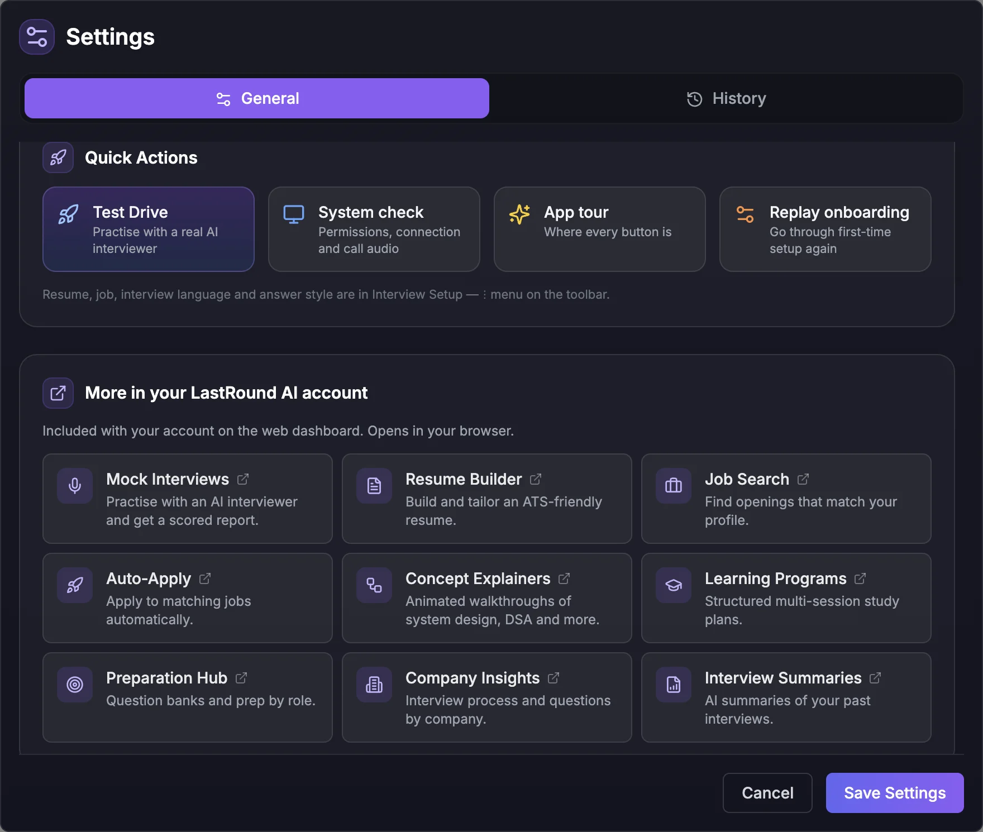Image resolution: width=983 pixels, height=832 pixels.
Task: Click the rocket icon for Auto-Apply
Action: pos(75,585)
